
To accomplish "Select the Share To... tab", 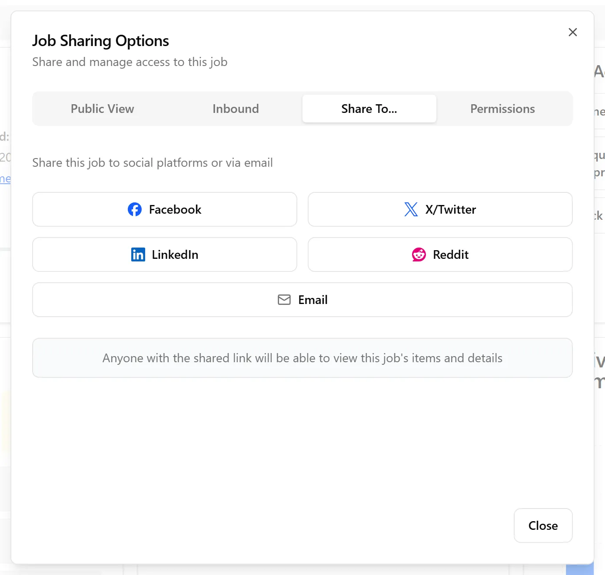I will tap(369, 109).
